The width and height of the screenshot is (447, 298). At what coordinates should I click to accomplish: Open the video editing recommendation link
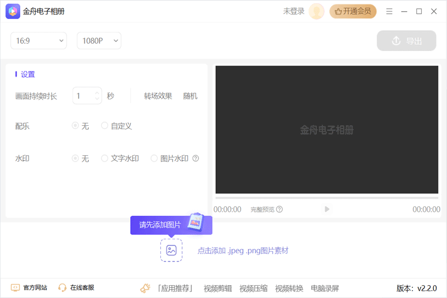coord(217,288)
